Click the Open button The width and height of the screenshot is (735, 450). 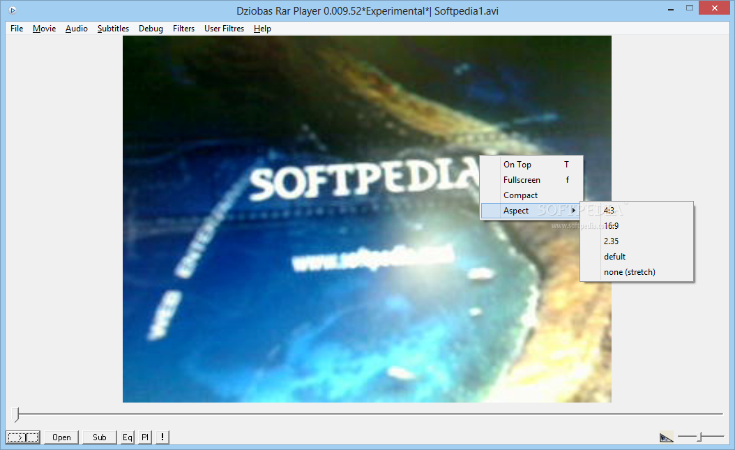coord(61,437)
